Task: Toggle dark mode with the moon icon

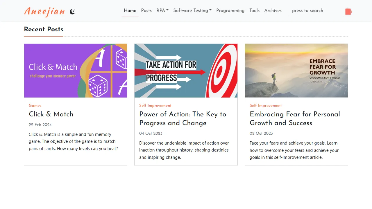Action: (x=72, y=12)
